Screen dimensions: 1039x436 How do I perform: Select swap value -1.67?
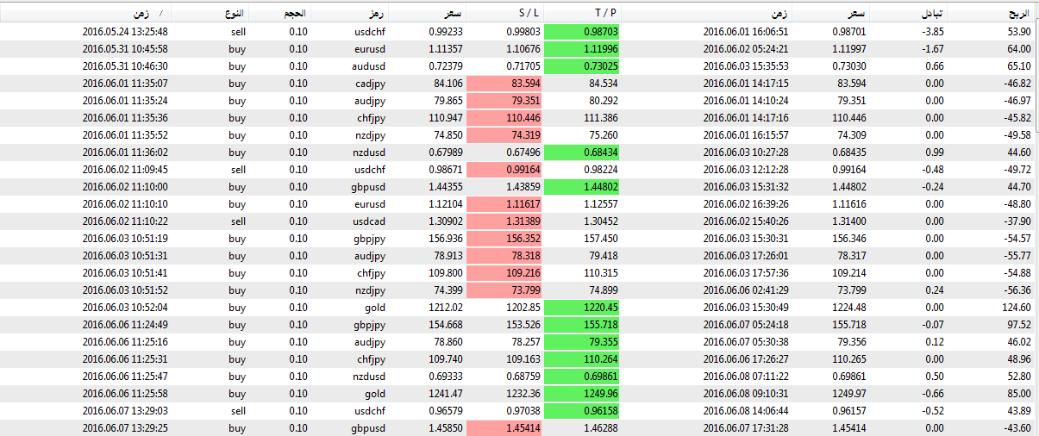click(x=933, y=49)
